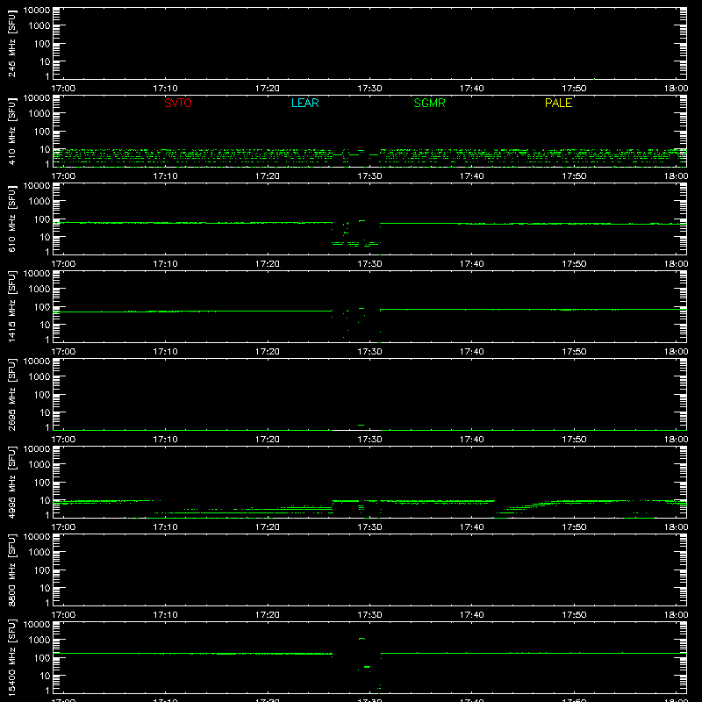Click 17:40 under the 410 MHz panel
The image size is (702, 702).
[x=471, y=176]
